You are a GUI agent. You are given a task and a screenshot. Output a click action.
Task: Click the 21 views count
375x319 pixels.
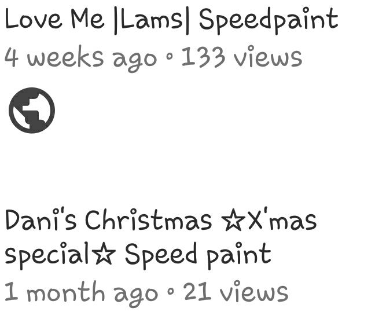[x=236, y=291]
